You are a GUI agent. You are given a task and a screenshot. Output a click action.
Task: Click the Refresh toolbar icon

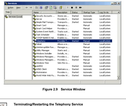[51, 8]
